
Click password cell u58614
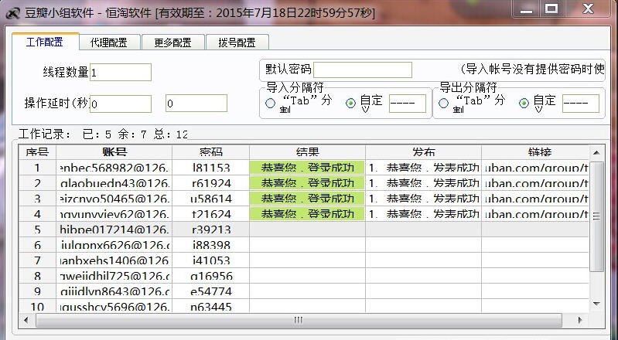(211, 199)
